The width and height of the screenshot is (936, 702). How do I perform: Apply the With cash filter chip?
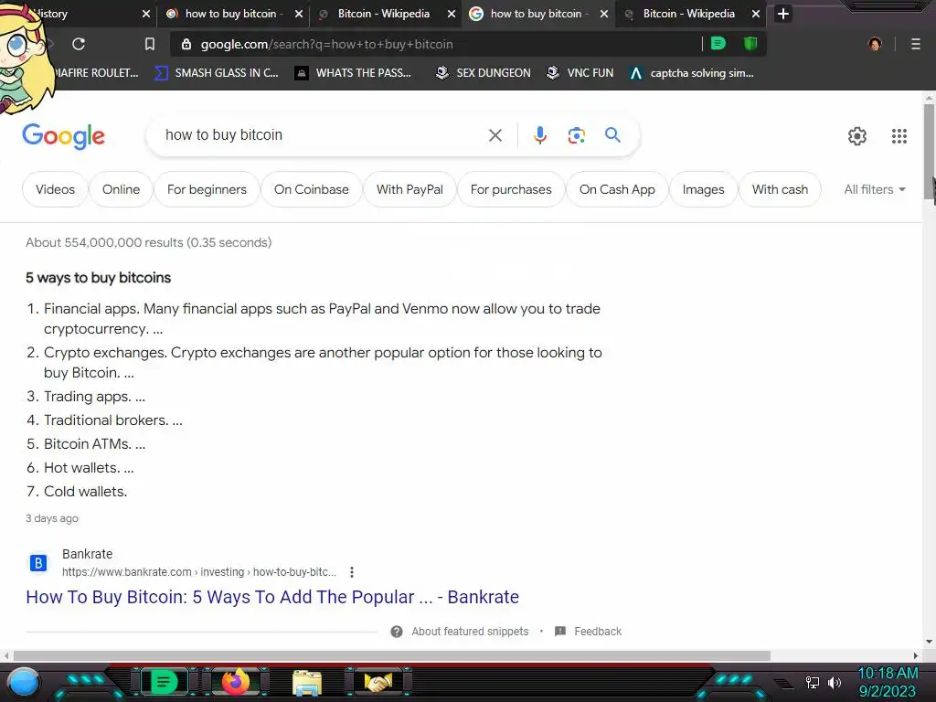click(x=780, y=189)
